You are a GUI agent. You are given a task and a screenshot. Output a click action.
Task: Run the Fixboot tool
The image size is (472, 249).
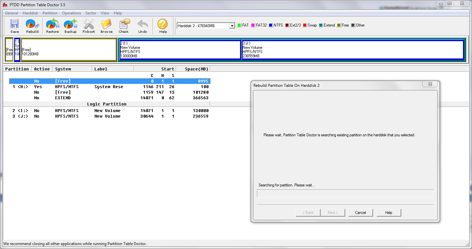click(x=89, y=26)
